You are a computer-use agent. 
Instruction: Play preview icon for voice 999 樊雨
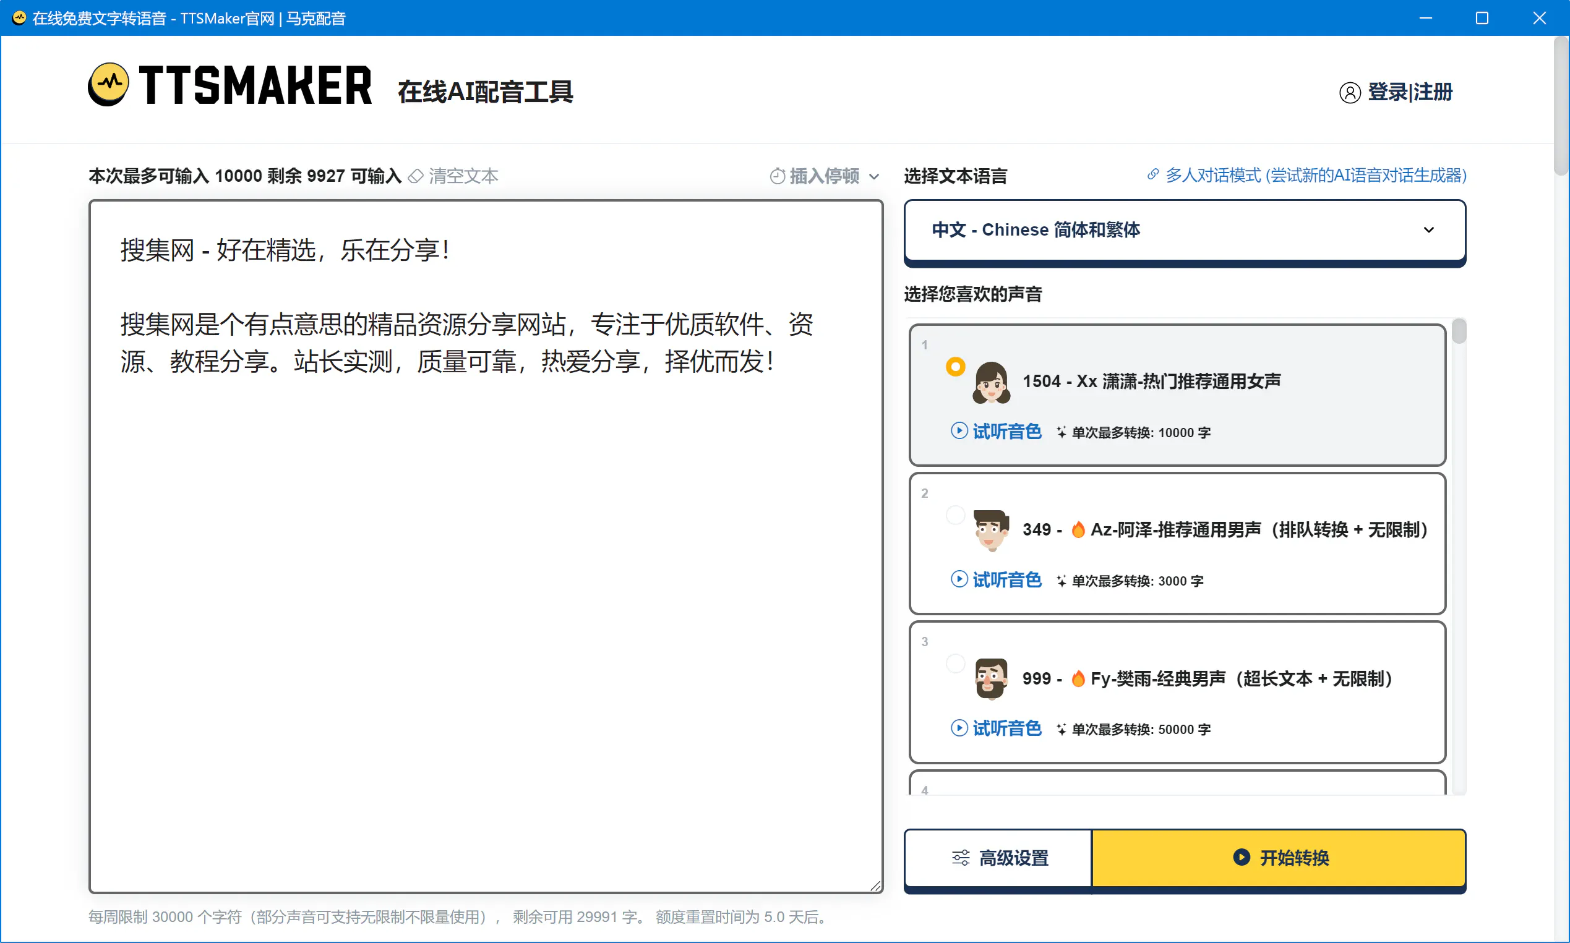[959, 728]
